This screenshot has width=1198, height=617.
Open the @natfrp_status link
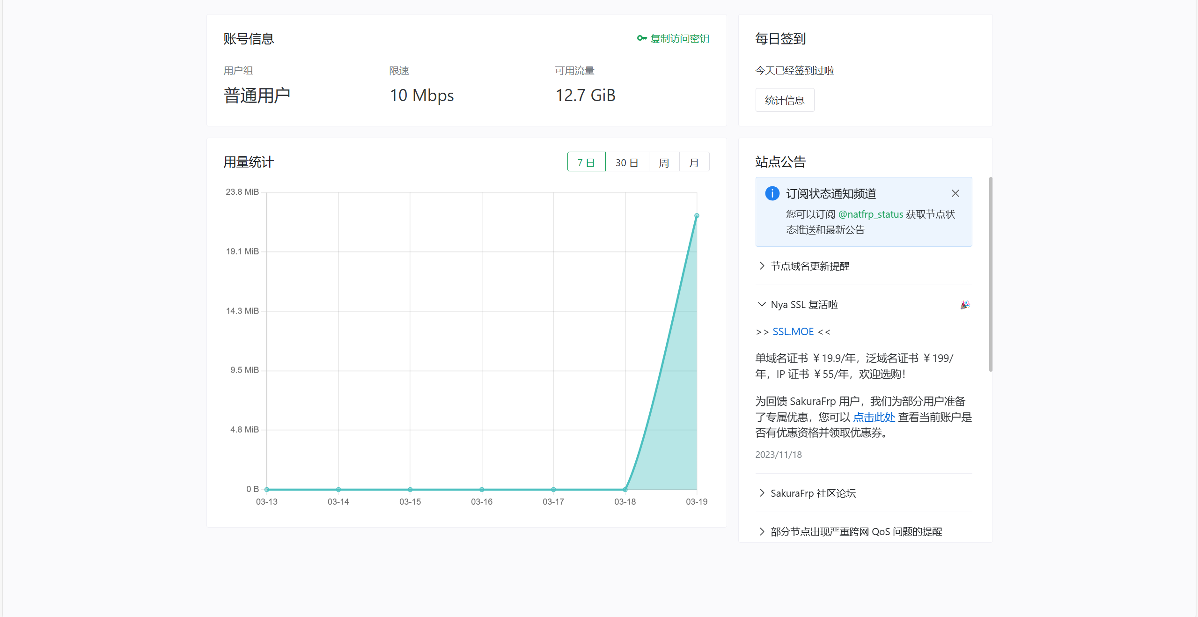870,214
